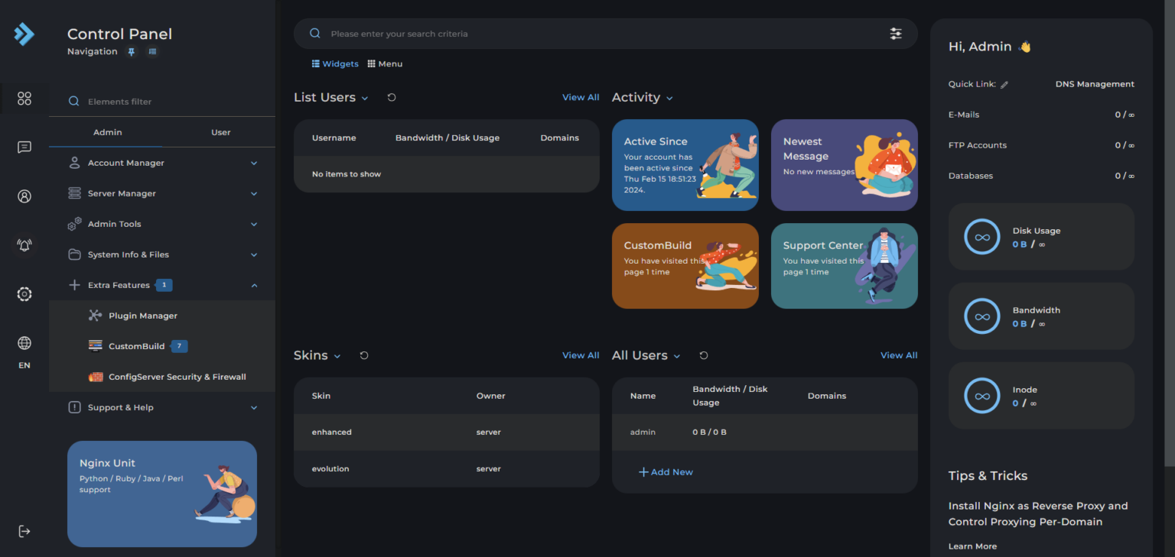Toggle the navigation pin icon

tap(132, 52)
